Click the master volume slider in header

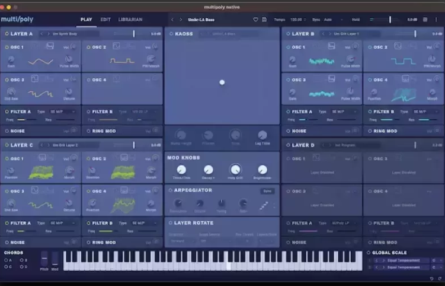point(385,20)
